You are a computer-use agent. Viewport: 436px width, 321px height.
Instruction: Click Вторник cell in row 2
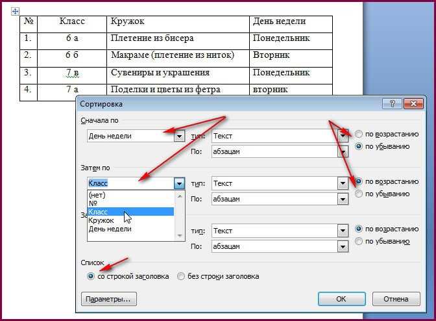[291, 58]
